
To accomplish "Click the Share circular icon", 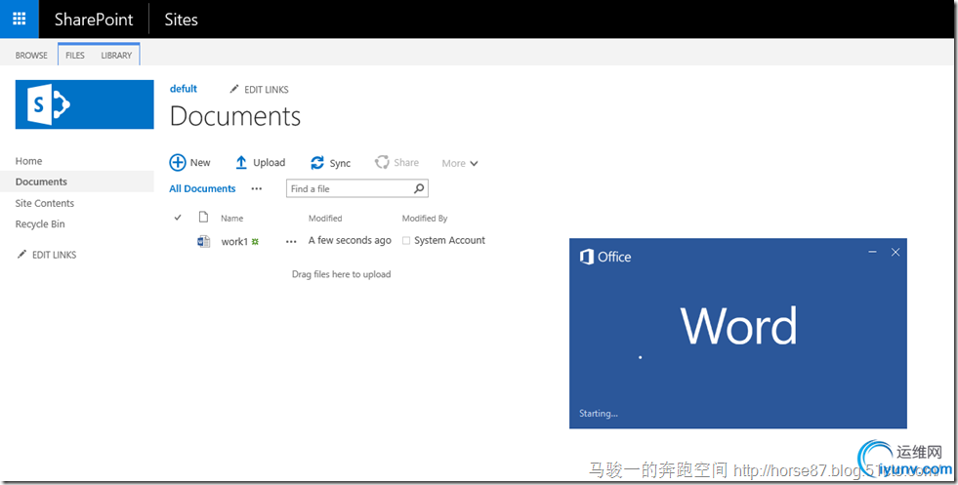I will click(382, 162).
